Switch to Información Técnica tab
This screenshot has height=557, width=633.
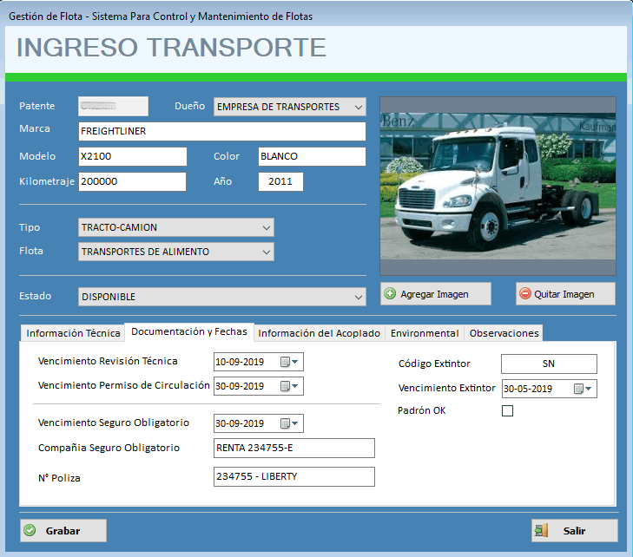coord(73,333)
